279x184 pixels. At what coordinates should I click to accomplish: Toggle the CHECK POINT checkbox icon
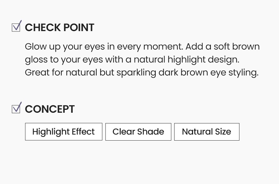[16, 27]
